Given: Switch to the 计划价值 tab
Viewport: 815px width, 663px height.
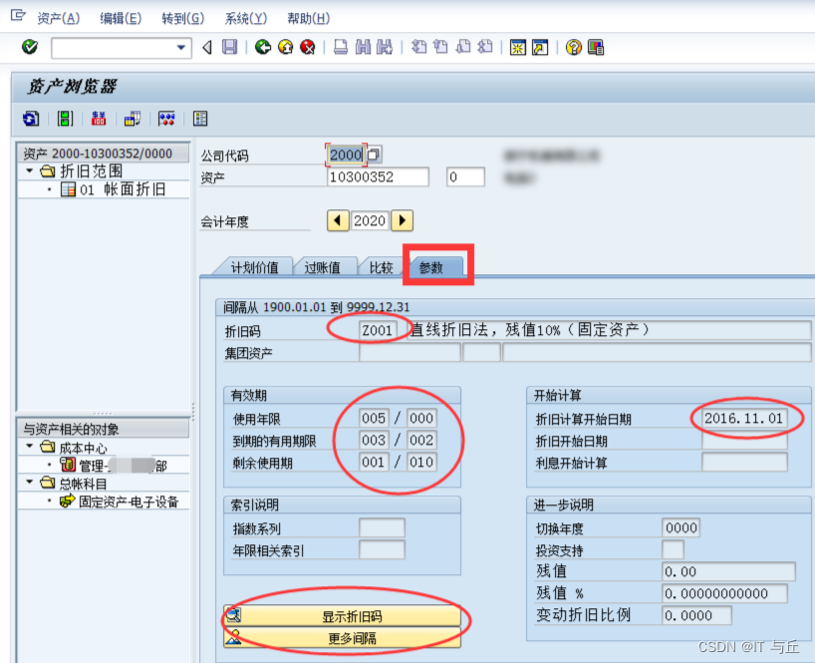Looking at the screenshot, I should tap(254, 267).
